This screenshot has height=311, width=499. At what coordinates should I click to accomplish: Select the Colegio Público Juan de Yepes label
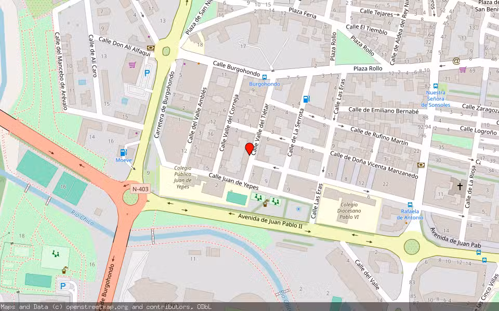coord(183,177)
